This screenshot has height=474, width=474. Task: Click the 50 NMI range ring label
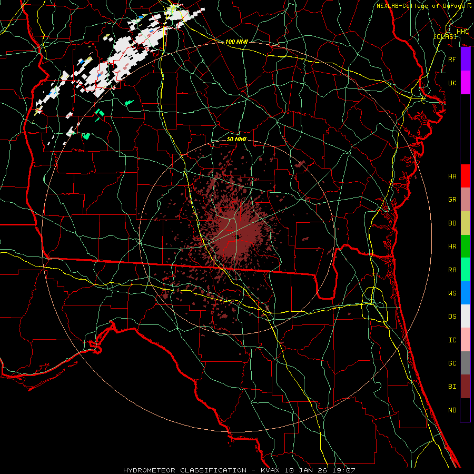click(236, 139)
